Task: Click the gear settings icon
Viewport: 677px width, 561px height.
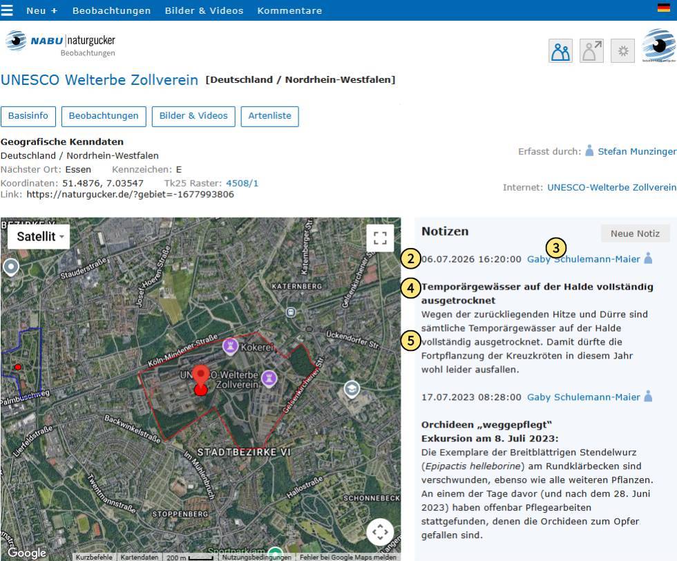Action: (x=622, y=51)
